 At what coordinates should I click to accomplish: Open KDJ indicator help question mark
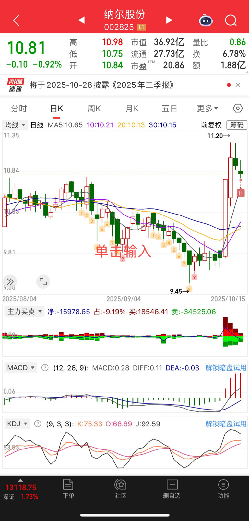coord(38,423)
